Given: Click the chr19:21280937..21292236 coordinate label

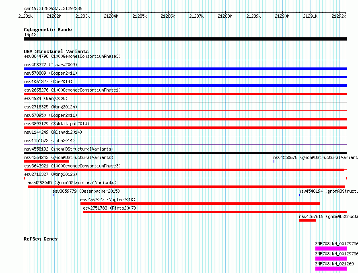Looking at the screenshot, I should tap(53, 9).
